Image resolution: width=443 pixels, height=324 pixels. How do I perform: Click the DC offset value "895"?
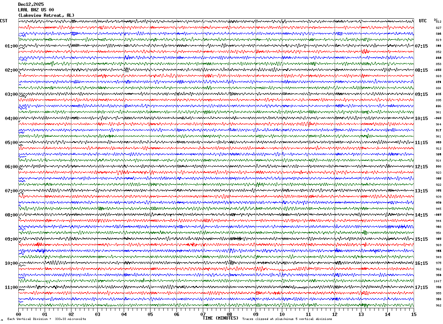438,100
